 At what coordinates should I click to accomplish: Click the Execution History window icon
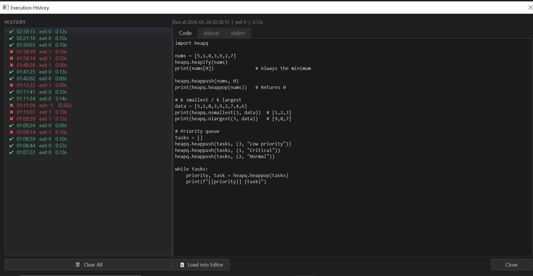point(6,7)
